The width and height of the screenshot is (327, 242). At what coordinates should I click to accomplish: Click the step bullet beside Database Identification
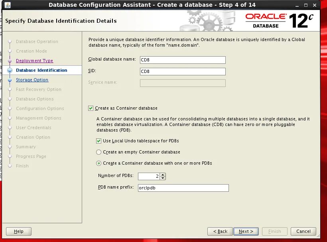pos(10,70)
